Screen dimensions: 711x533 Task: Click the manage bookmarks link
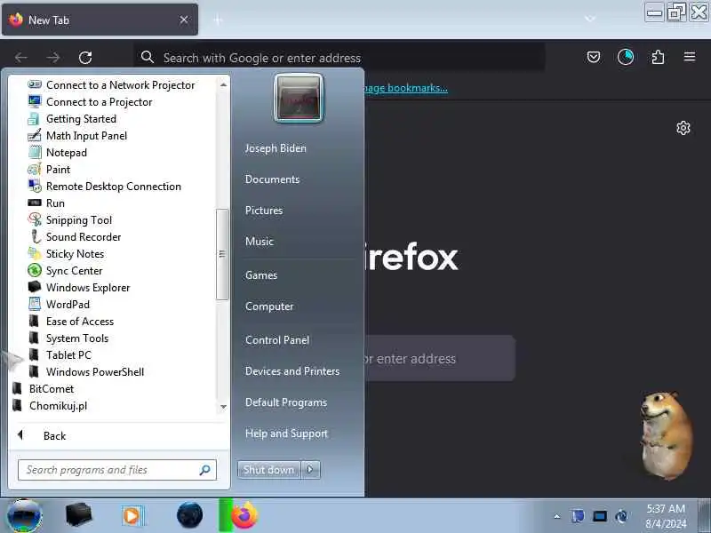[x=406, y=88]
